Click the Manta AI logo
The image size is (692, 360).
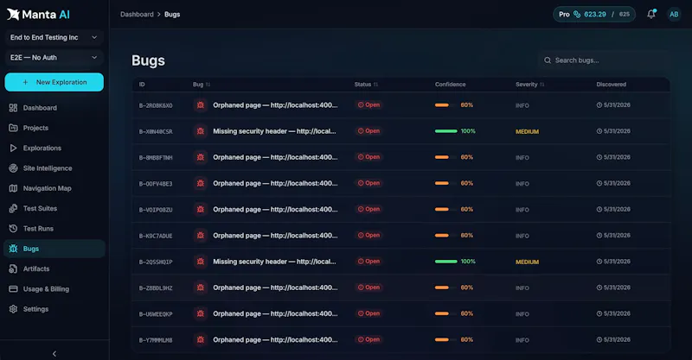click(x=38, y=15)
